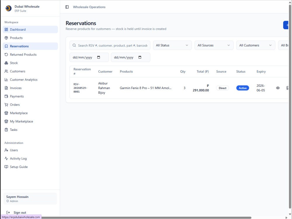Screen dimensions: 292x219
Task: Click the Payments wallet icon
Action: [6, 96]
